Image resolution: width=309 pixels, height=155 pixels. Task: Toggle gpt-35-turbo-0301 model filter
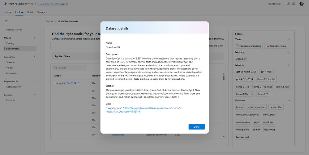coord(246,72)
